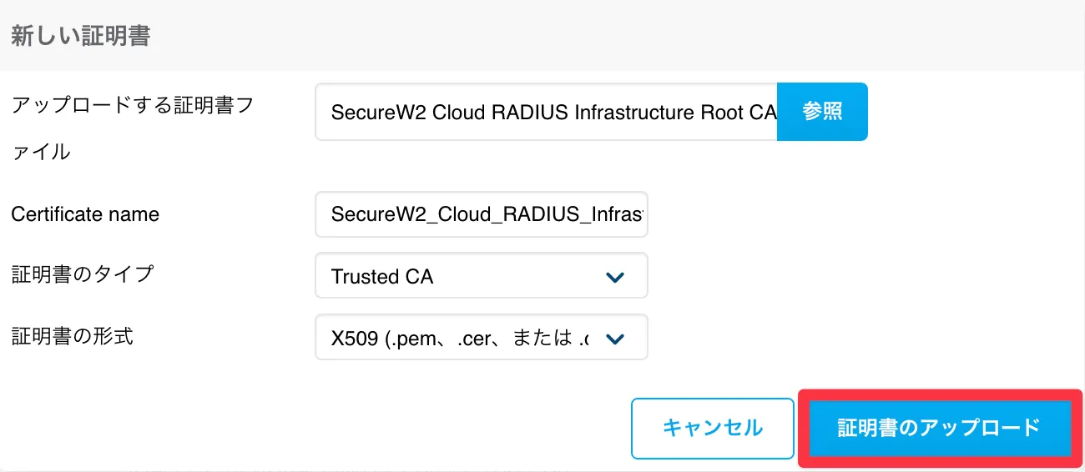This screenshot has width=1085, height=472.
Task: Select the X509 (.pem、.cer value text
Action: (x=460, y=339)
